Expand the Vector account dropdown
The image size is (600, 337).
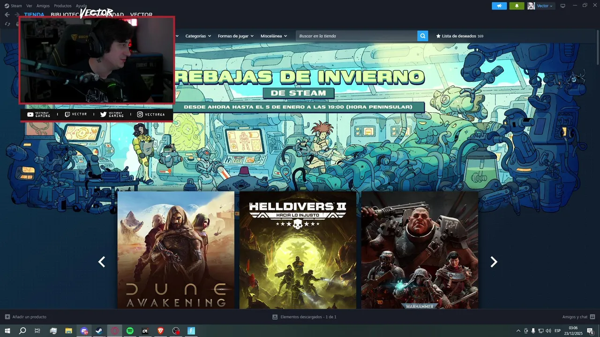[x=545, y=6]
